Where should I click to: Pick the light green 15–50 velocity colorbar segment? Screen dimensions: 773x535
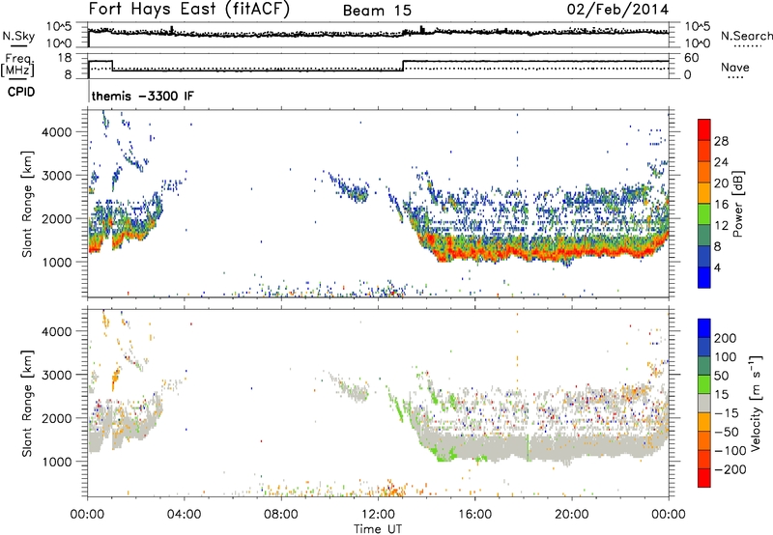tap(704, 384)
